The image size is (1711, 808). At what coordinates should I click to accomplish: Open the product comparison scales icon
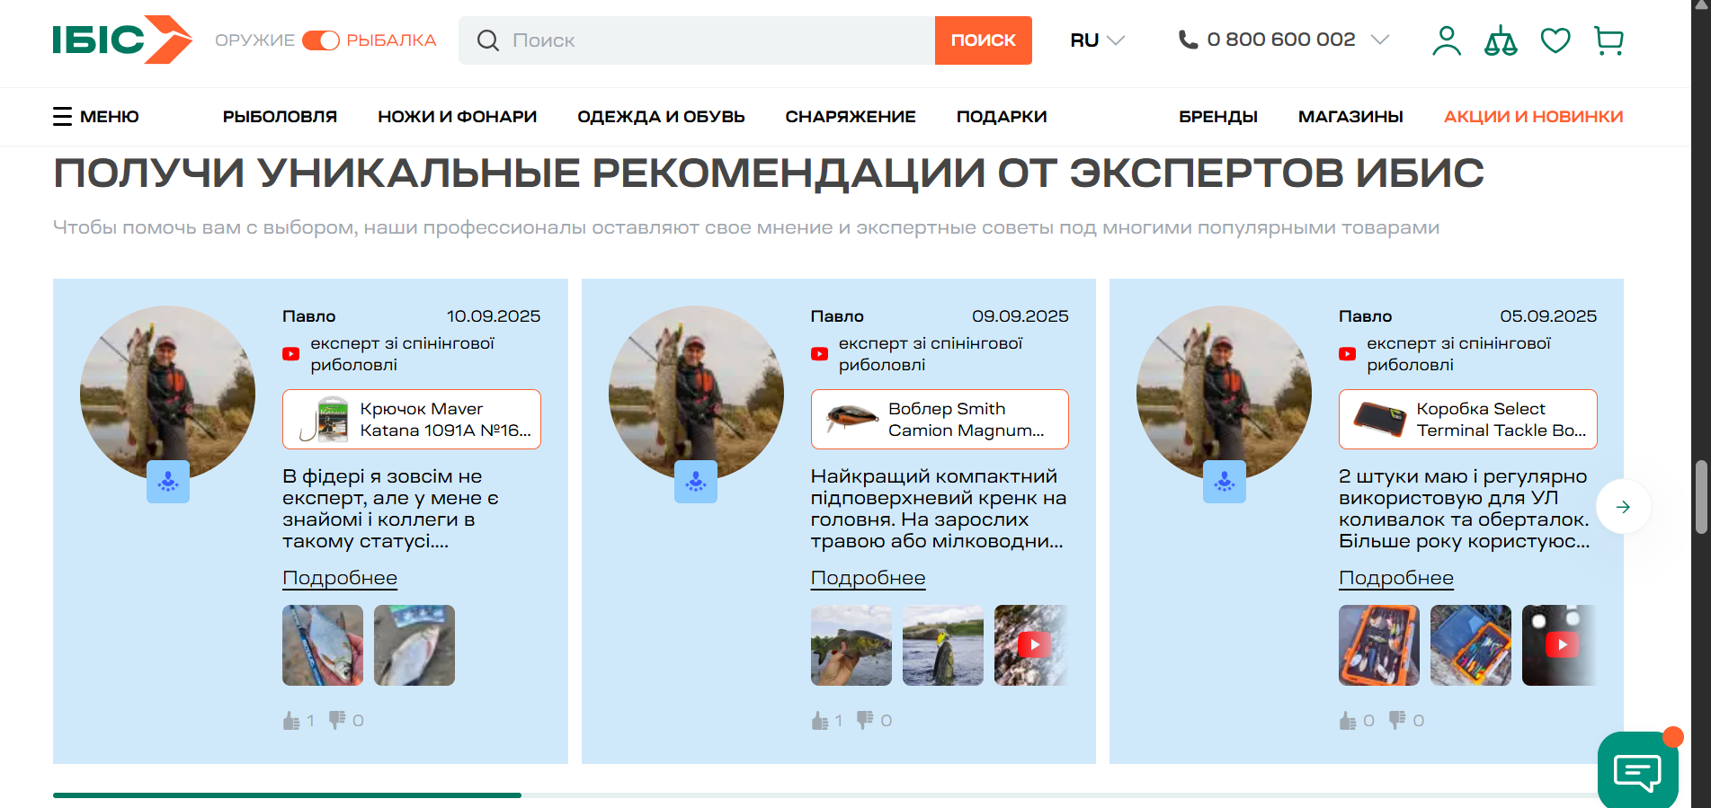(1501, 40)
